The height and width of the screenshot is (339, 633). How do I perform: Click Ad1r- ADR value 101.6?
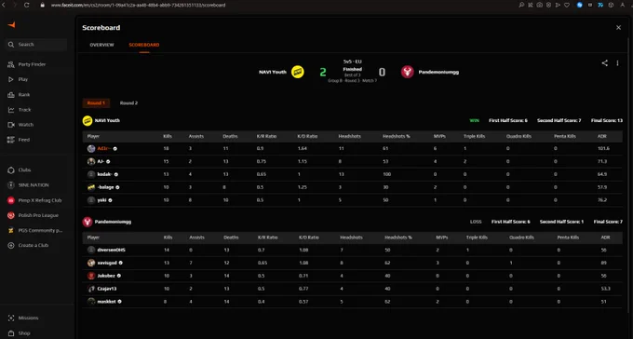[603, 149]
